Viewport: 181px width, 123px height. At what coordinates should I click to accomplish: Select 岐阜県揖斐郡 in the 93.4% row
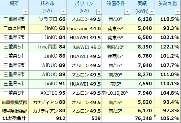click(14, 102)
